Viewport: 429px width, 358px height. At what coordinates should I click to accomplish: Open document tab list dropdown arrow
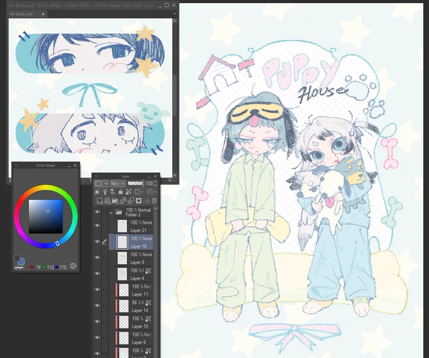tap(174, 13)
